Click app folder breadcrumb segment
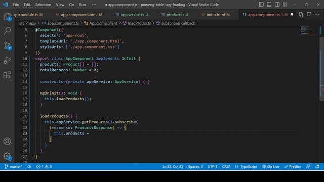This screenshot has height=182, width=324. point(32,23)
